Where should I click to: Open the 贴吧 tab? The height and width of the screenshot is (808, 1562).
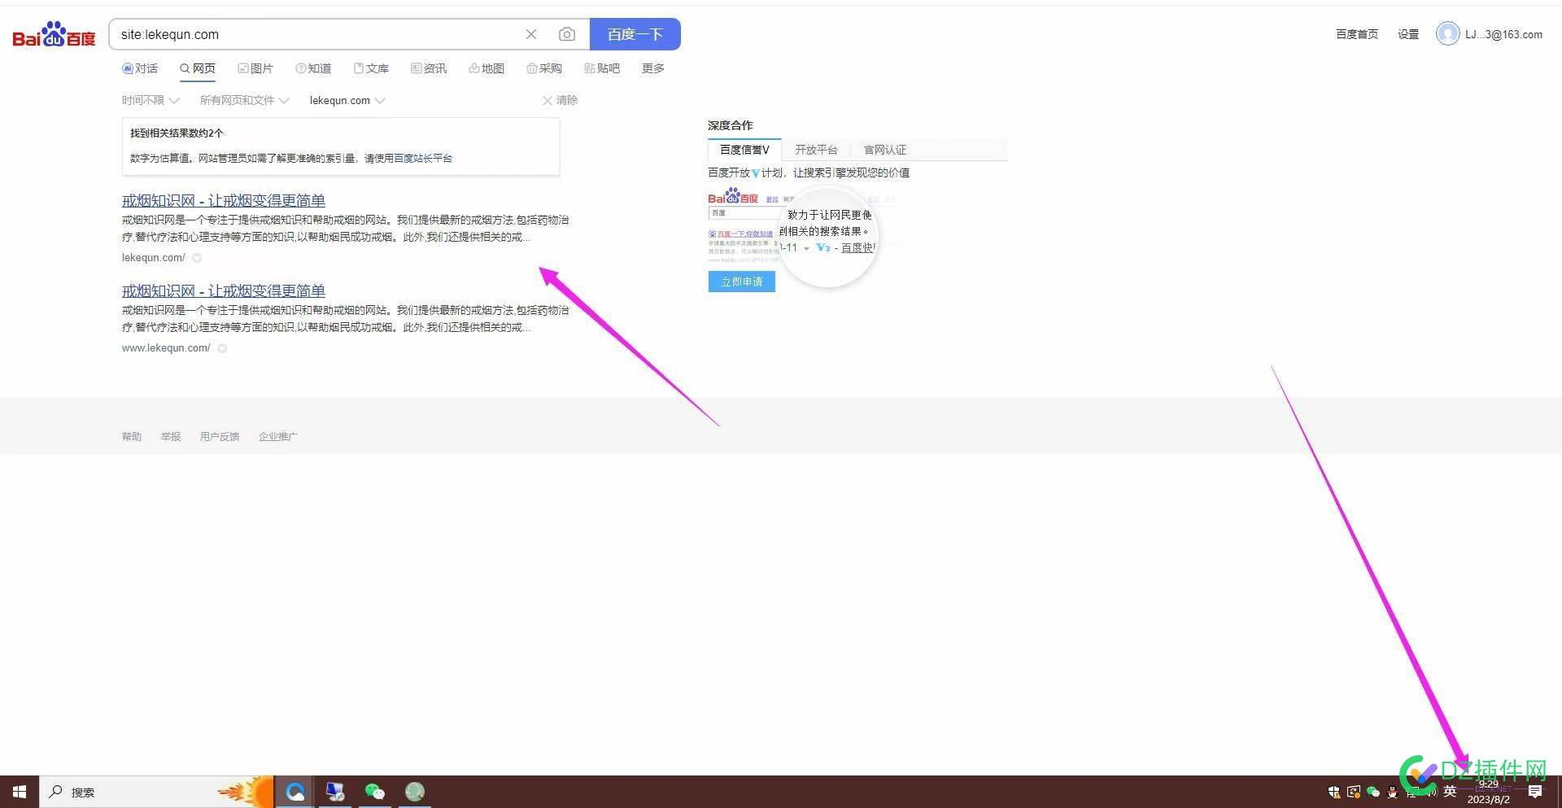click(x=602, y=68)
